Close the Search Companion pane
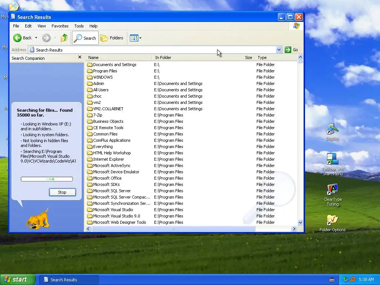 coord(80,57)
